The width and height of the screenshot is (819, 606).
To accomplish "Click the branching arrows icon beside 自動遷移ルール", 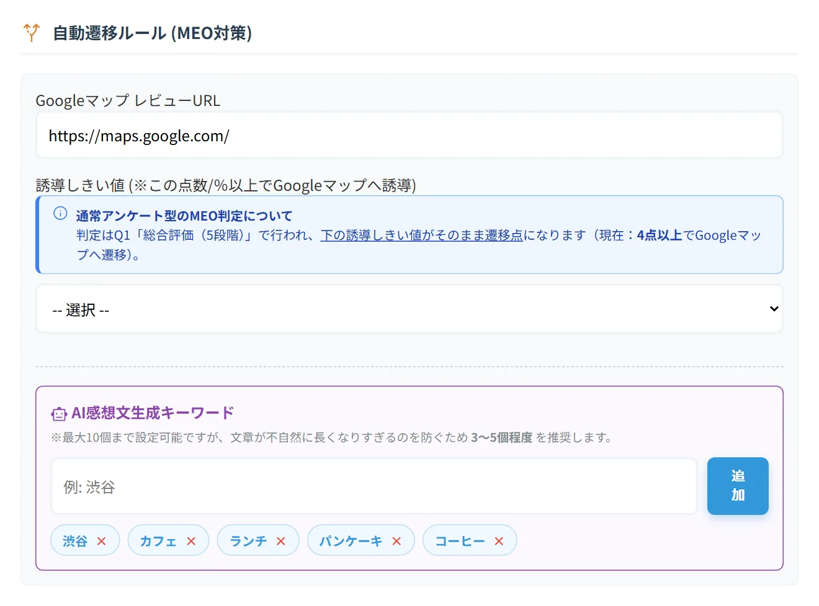I will click(31, 32).
